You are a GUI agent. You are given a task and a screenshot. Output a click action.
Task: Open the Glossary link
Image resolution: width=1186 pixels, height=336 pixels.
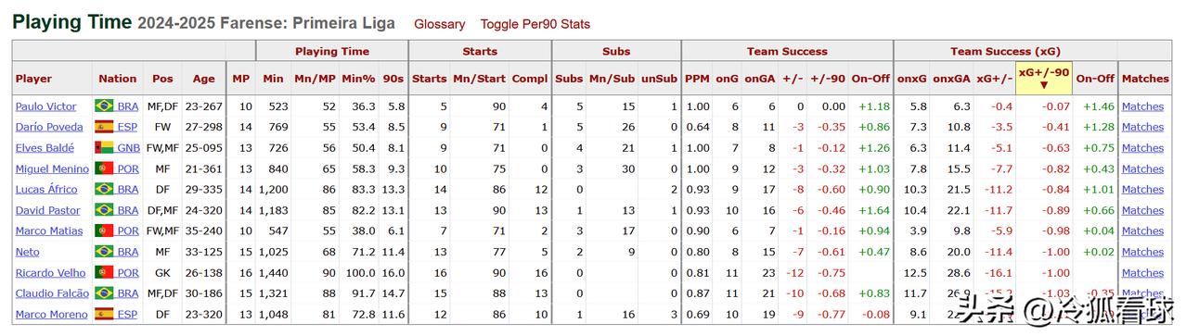pos(440,24)
